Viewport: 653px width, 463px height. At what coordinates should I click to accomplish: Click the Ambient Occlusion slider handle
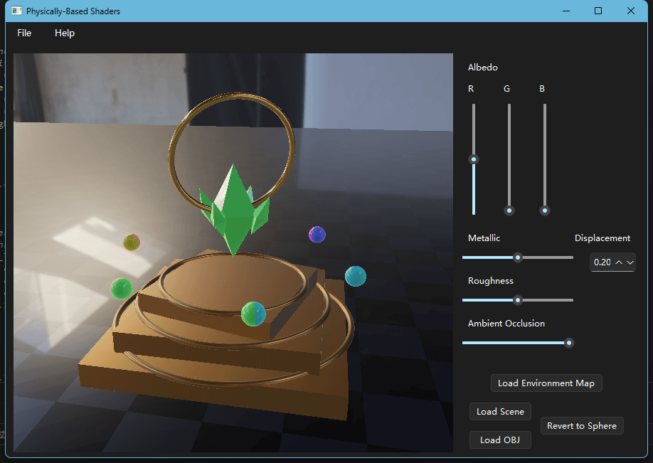(569, 343)
